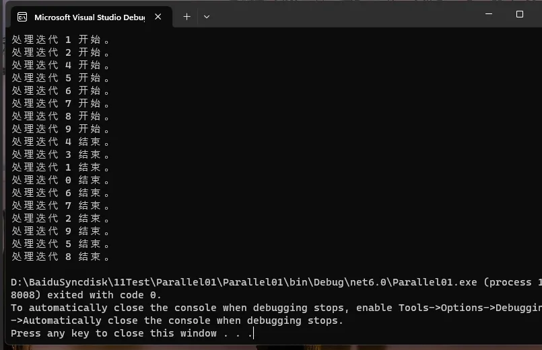Click the empty title bar area beside the chevron
This screenshot has width=542, height=350.
(345, 15)
